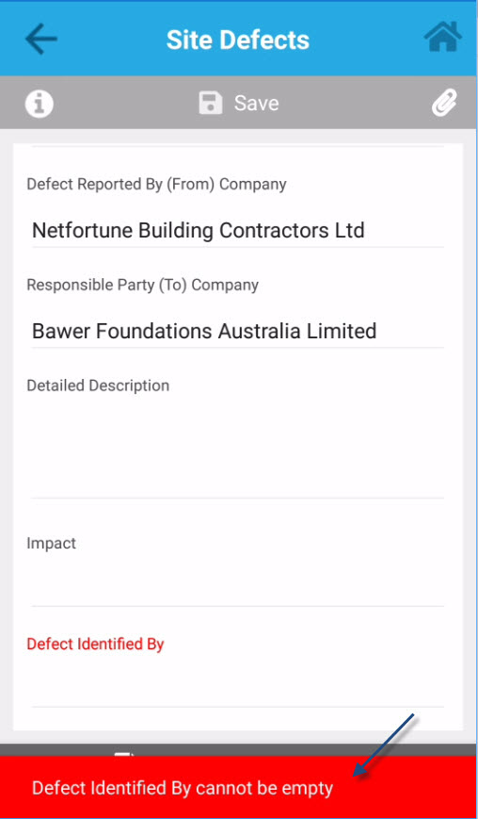Image resolution: width=478 pixels, height=819 pixels.
Task: Open the home screen icon
Action: click(442, 37)
